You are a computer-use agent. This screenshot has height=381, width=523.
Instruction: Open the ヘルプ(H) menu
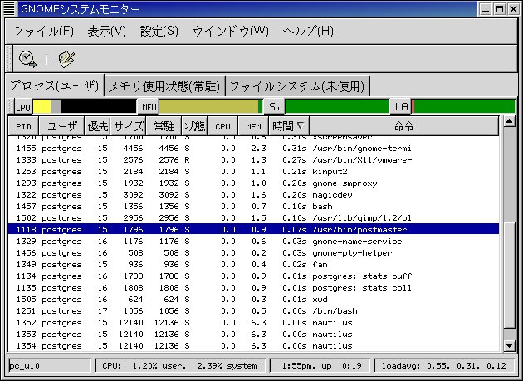tap(308, 32)
